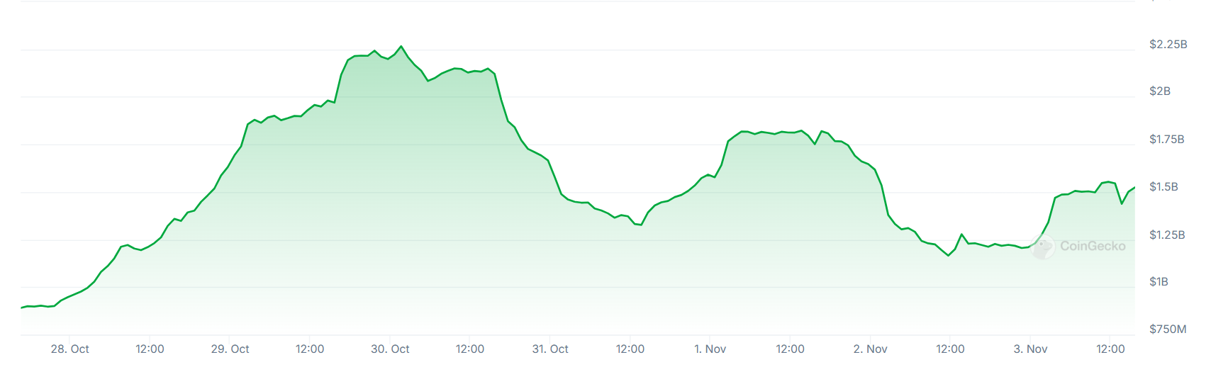The width and height of the screenshot is (1211, 372).
Task: Click the $1.5B y-axis label
Action: pyautogui.click(x=1163, y=187)
